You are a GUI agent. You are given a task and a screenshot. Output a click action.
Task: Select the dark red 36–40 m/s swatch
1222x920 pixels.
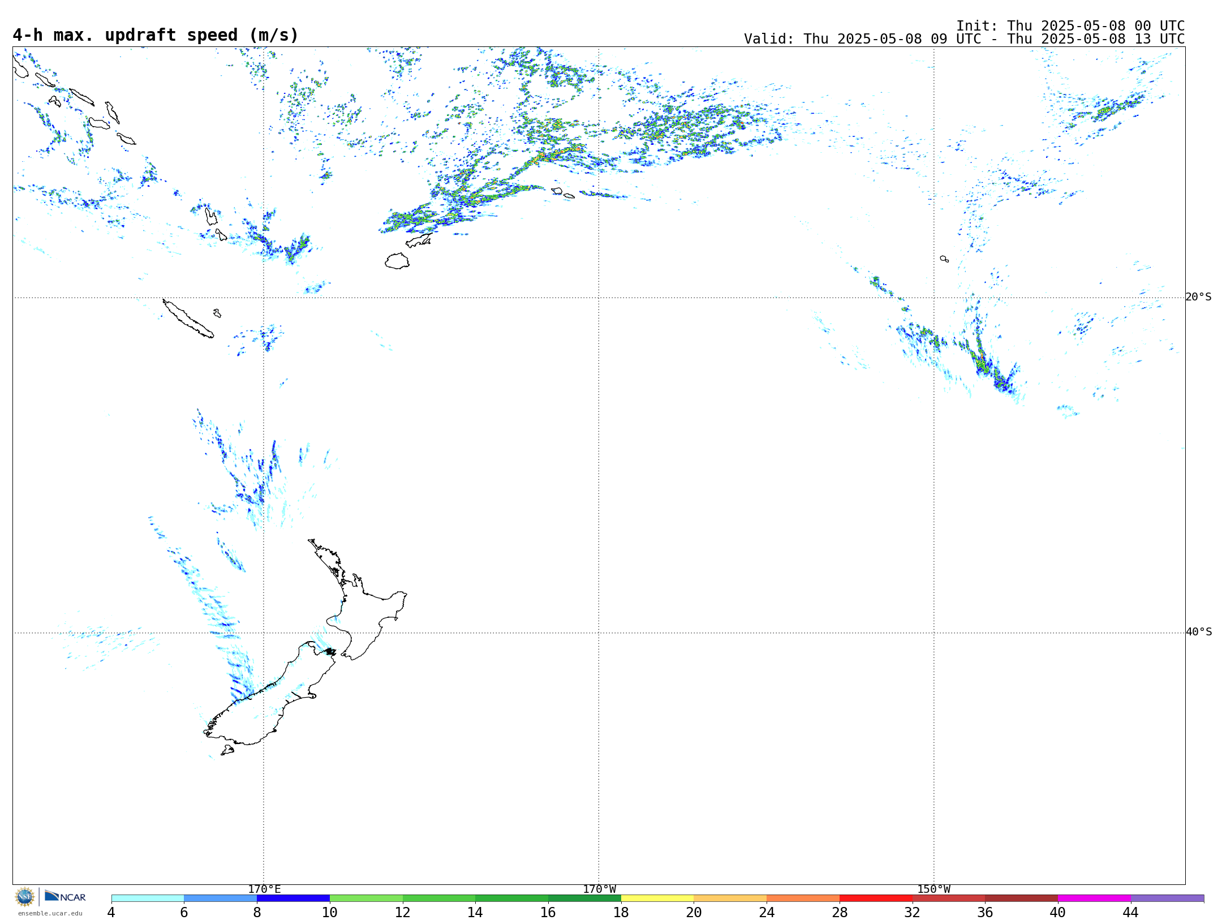click(x=1022, y=898)
